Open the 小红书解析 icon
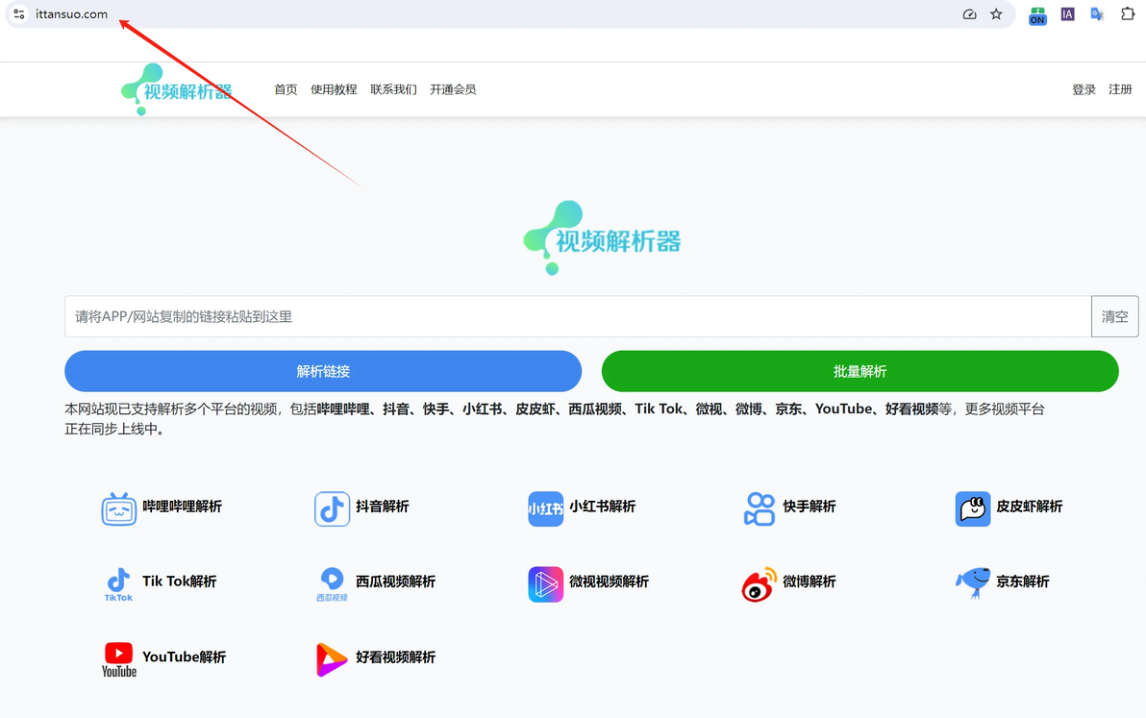Screen dimensions: 1146x718 [545, 508]
